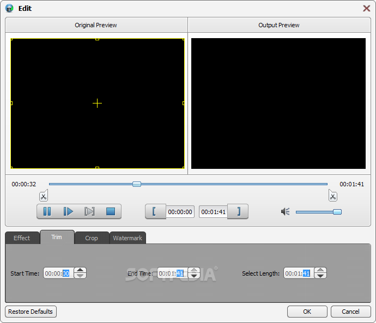
Task: Decrease Select Length with down arrow
Action: [320, 276]
